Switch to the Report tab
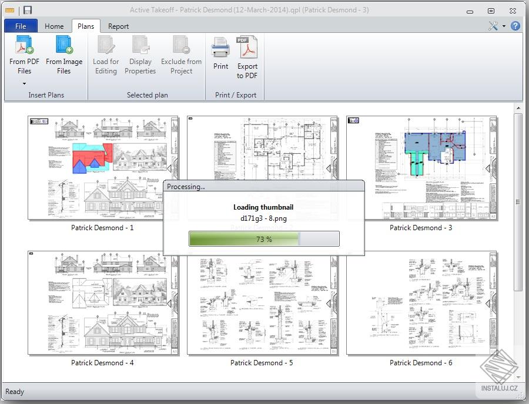The height and width of the screenshot is (404, 529). point(118,26)
